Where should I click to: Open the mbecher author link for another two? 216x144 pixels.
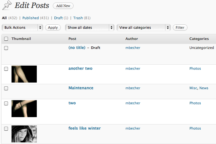tap(133, 68)
